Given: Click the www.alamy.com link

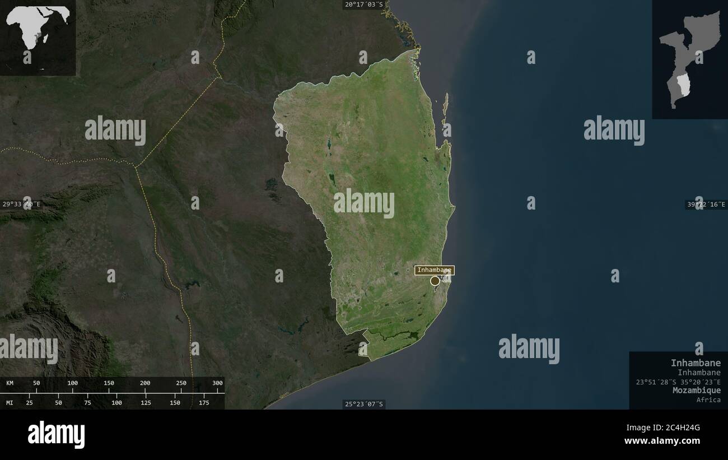Looking at the screenshot, I should (663, 441).
